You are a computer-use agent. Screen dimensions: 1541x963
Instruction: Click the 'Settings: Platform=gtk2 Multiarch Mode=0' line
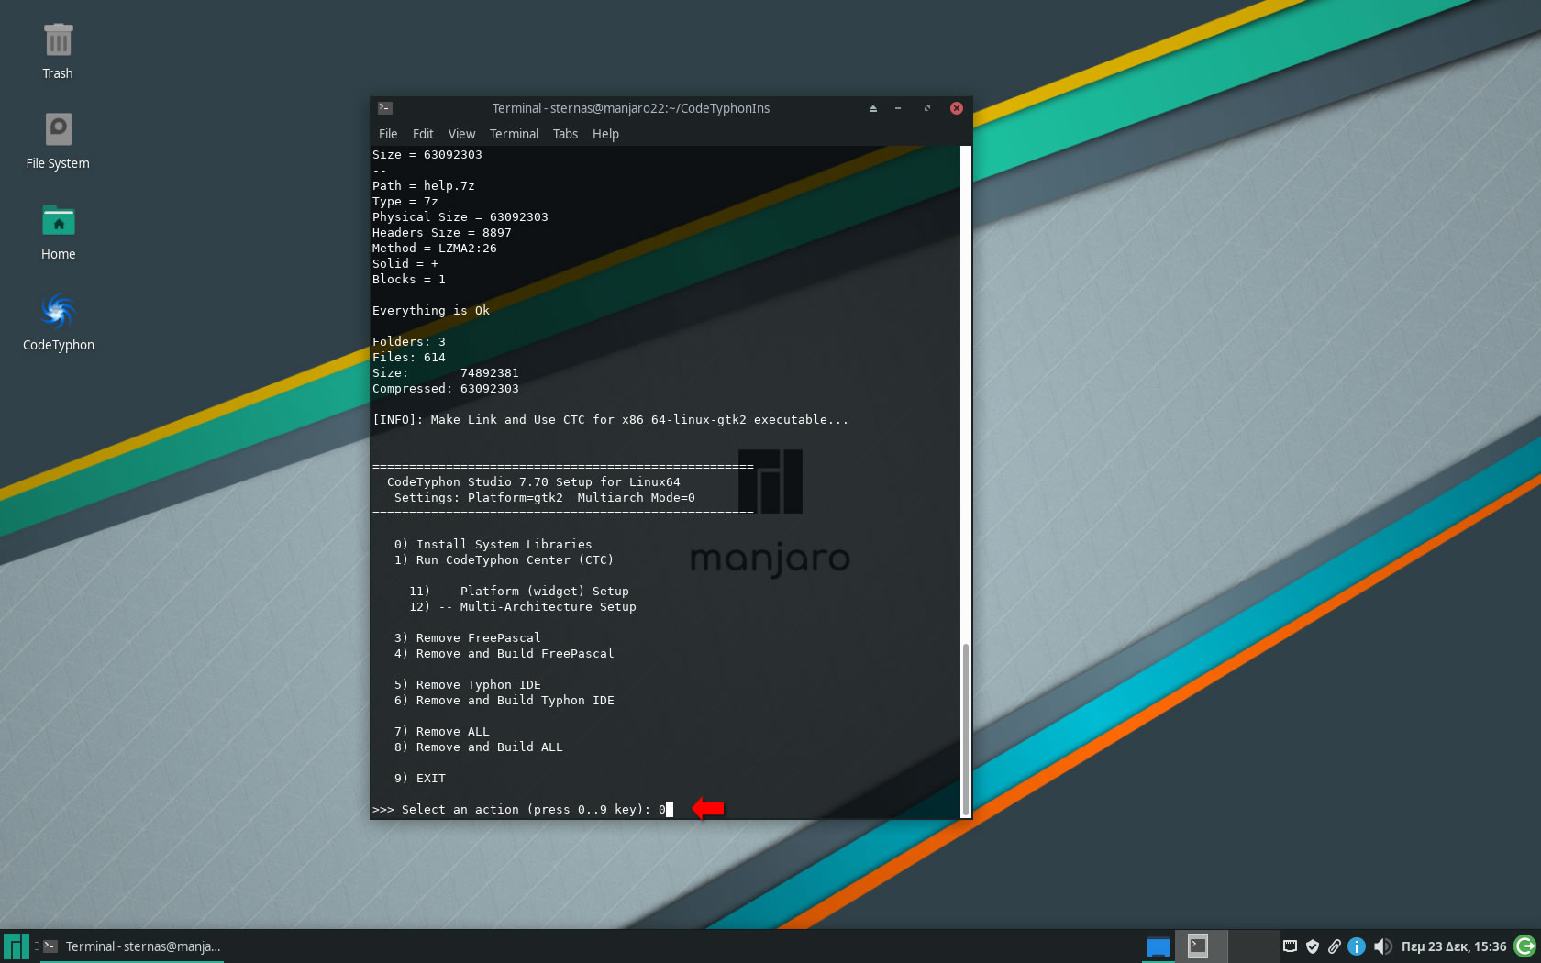pos(545,497)
